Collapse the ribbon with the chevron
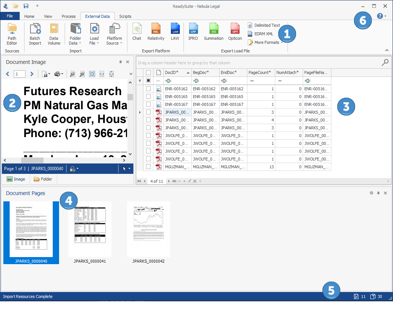The image size is (393, 318). [x=387, y=51]
